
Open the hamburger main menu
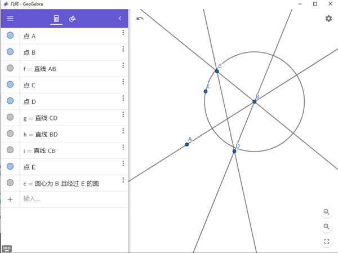(x=10, y=19)
